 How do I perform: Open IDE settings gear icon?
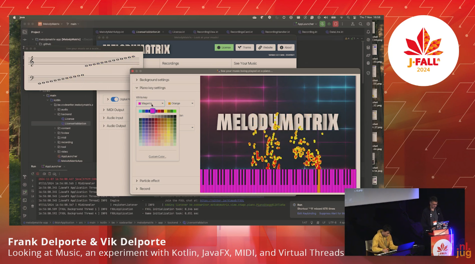368,24
